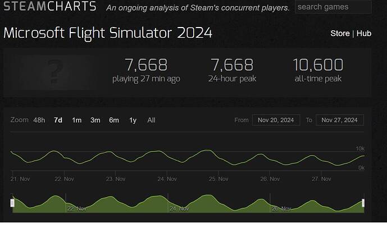Click the SteamCharts logo

pyautogui.click(x=50, y=6)
